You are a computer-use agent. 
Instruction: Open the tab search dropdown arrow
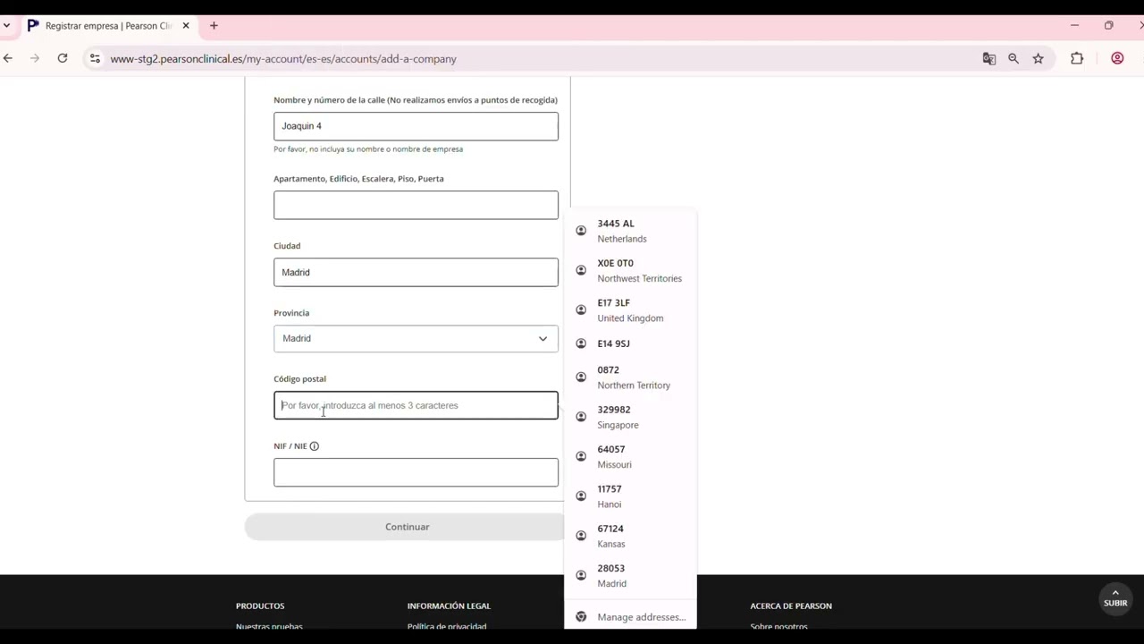click(6, 26)
